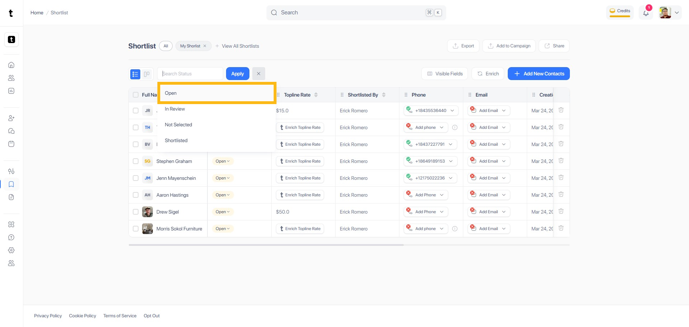Apply the status filter
Screen dimensions: 689x327
coord(238,74)
